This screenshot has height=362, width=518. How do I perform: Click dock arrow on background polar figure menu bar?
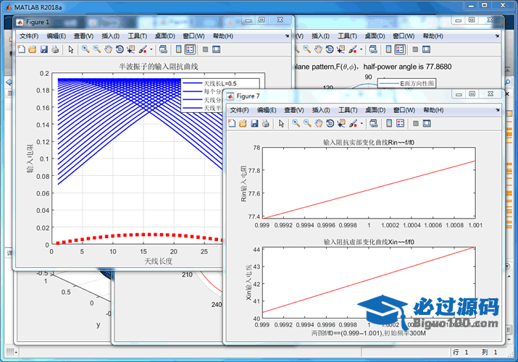click(x=497, y=36)
